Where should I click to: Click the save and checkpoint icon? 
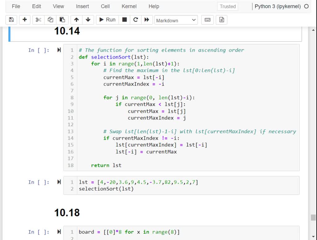(11, 20)
